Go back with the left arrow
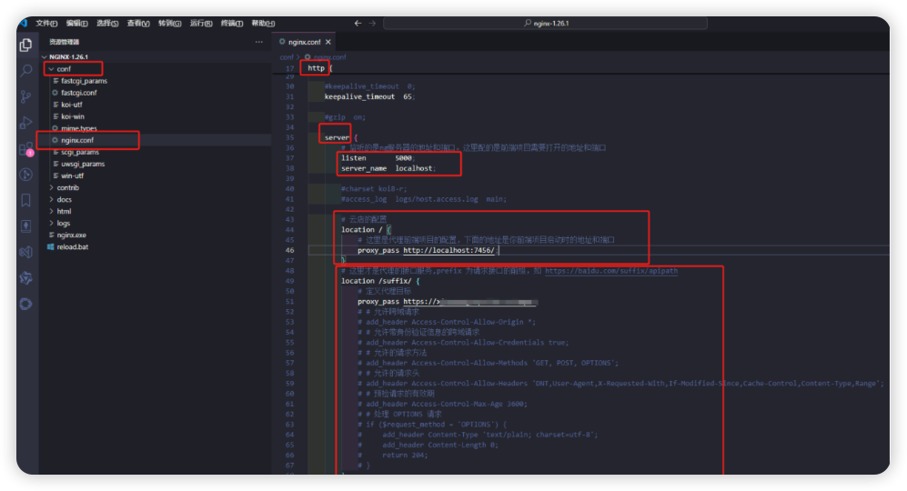 358,23
